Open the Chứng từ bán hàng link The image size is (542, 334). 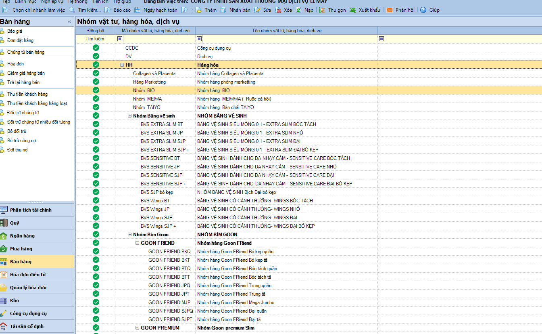[25, 52]
